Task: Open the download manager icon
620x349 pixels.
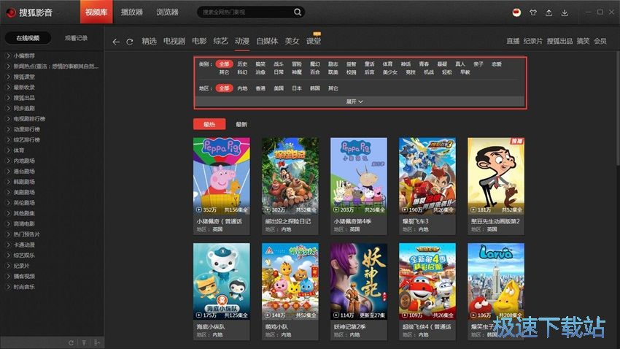Action: click(565, 12)
